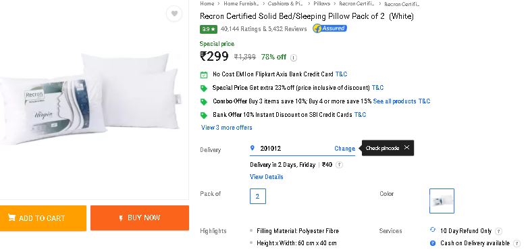Click help icon next to Cash on Delivery
Viewport: 528px width, 252px height.
517,243
